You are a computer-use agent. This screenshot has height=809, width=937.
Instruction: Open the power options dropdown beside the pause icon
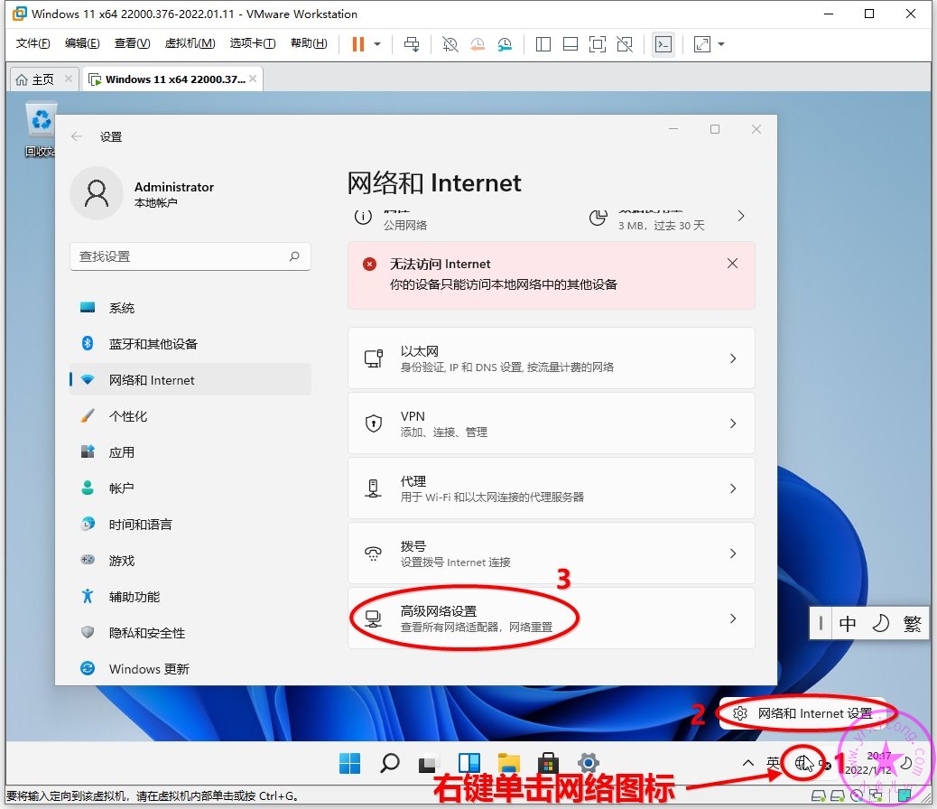point(377,43)
